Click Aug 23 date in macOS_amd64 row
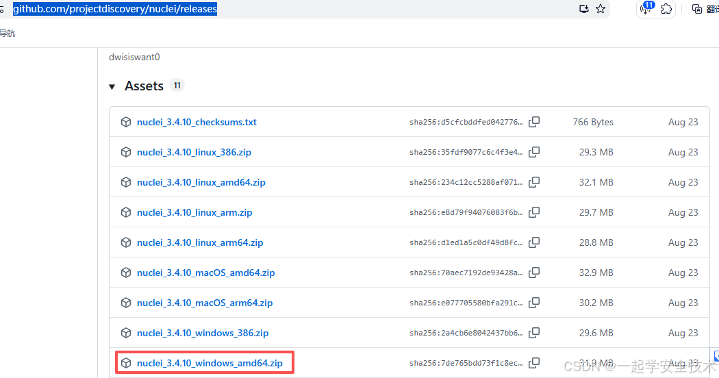Image resolution: width=719 pixels, height=378 pixels. click(683, 273)
